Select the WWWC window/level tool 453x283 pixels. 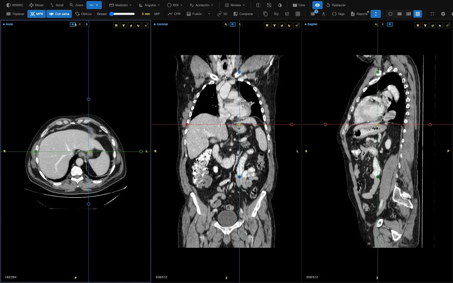click(15, 5)
